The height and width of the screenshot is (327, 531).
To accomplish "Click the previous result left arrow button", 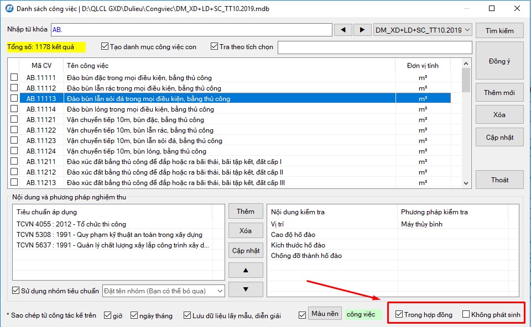I will (343, 30).
